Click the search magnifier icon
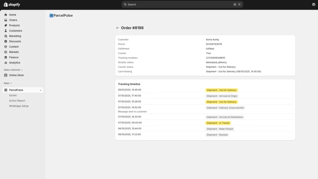318x179 pixels. click(x=125, y=4)
